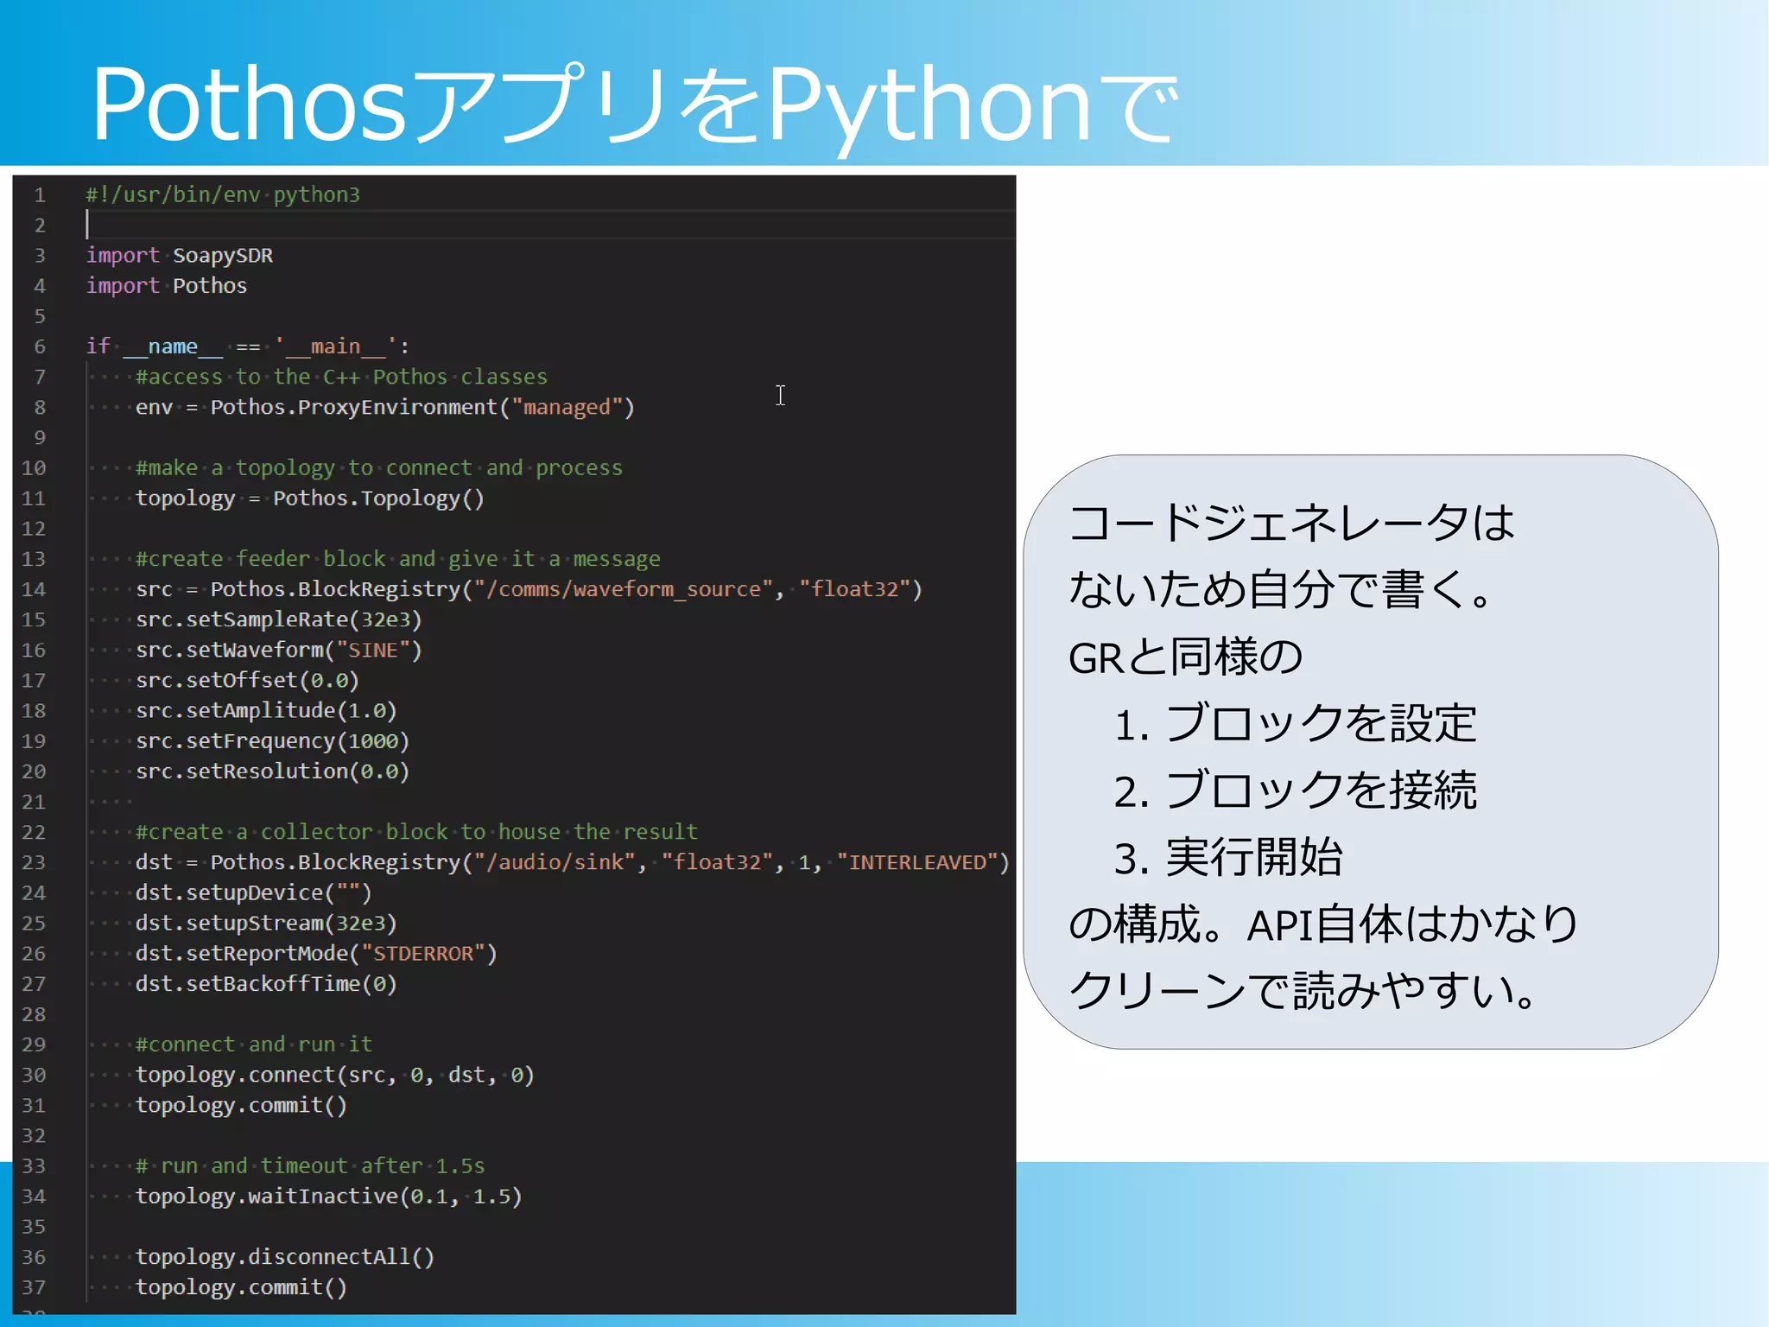Click the dst BlockRegistry '/audio/sink' line
This screenshot has width=1769, height=1327.
click(573, 862)
